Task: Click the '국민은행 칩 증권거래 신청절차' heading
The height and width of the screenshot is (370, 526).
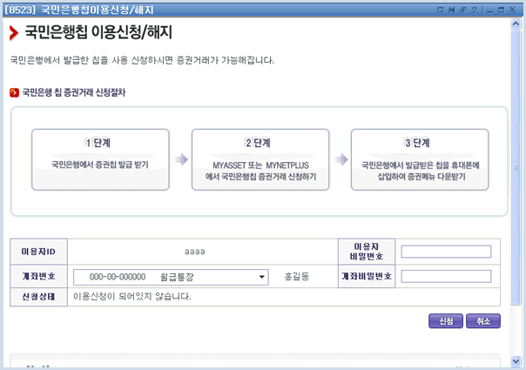Action: 74,92
